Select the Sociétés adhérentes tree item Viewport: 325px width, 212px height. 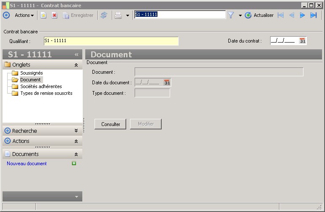41,86
